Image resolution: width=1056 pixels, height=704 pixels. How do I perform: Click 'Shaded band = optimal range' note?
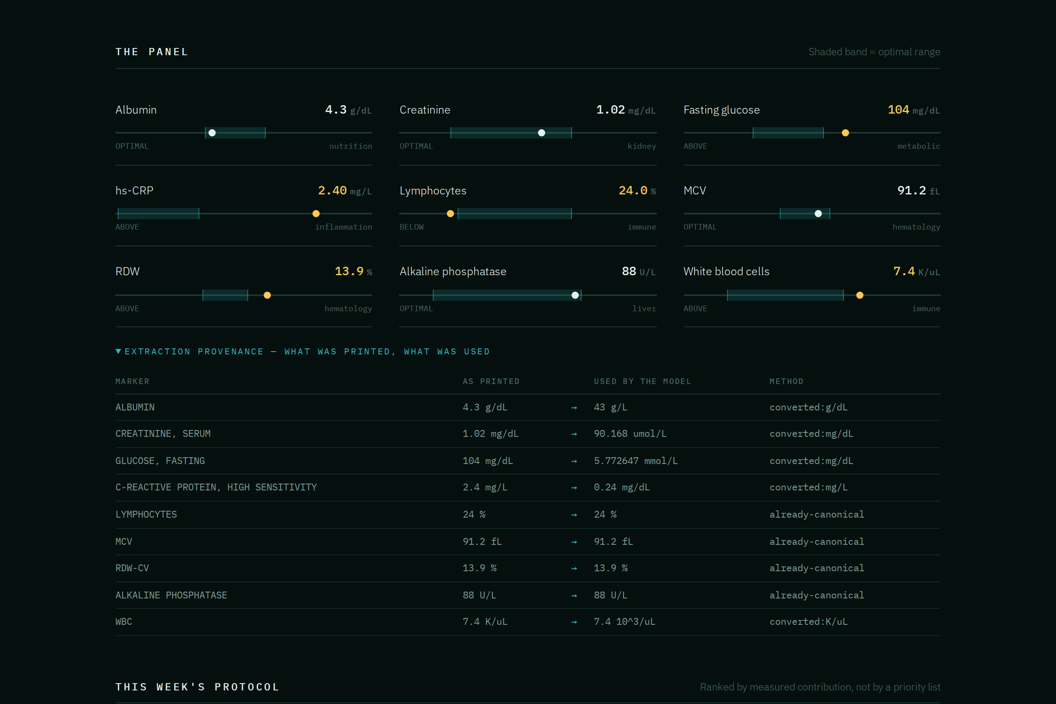tap(874, 52)
